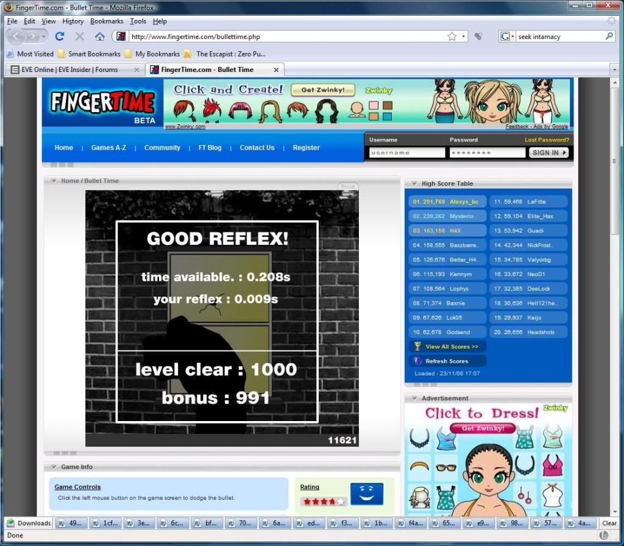Image resolution: width=624 pixels, height=546 pixels.
Task: Open the View All Scores link
Action: 451,347
